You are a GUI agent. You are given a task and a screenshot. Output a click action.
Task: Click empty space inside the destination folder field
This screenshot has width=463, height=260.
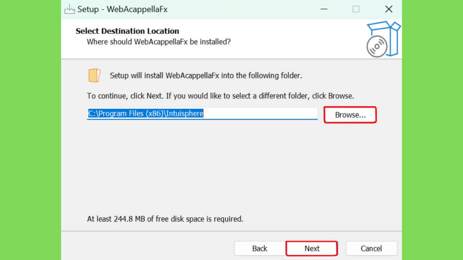pos(260,113)
